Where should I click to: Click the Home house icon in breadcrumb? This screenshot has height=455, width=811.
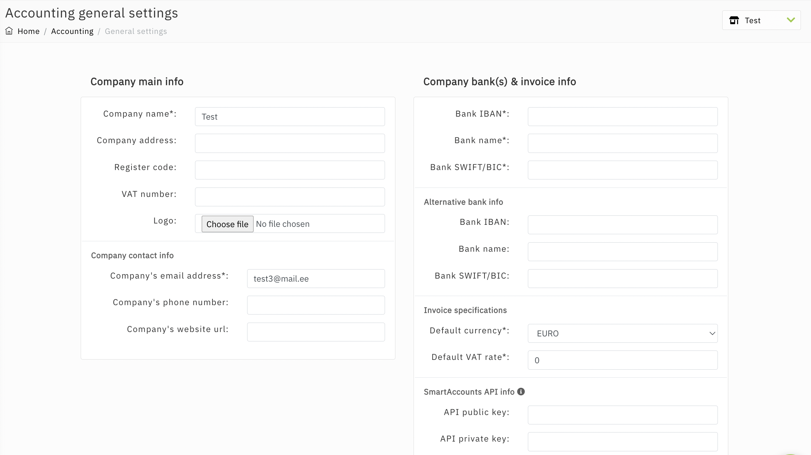(x=9, y=31)
